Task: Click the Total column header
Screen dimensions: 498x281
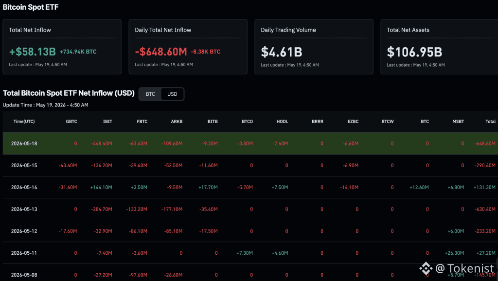Action: [490, 121]
